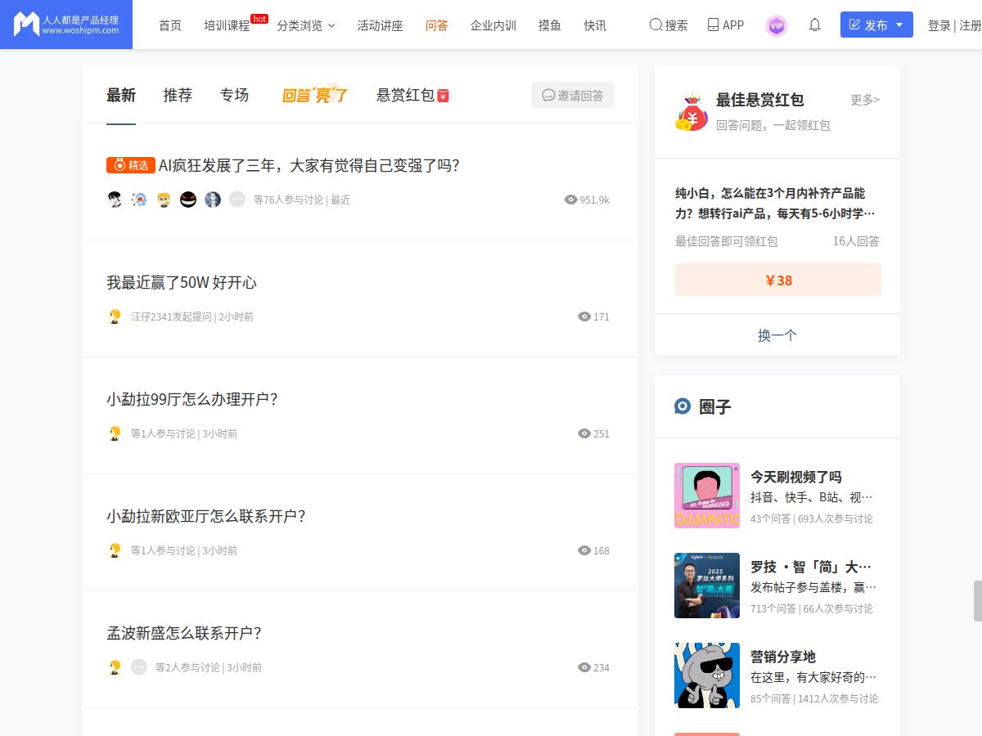Open search via magnifier icon
Screen dimensions: 982x736
655,25
